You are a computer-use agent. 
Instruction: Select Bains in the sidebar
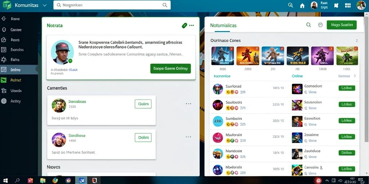point(19,60)
